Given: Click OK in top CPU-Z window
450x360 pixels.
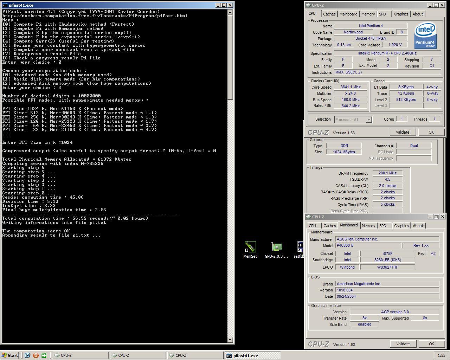Looking at the screenshot, I should pyautogui.click(x=431, y=132).
